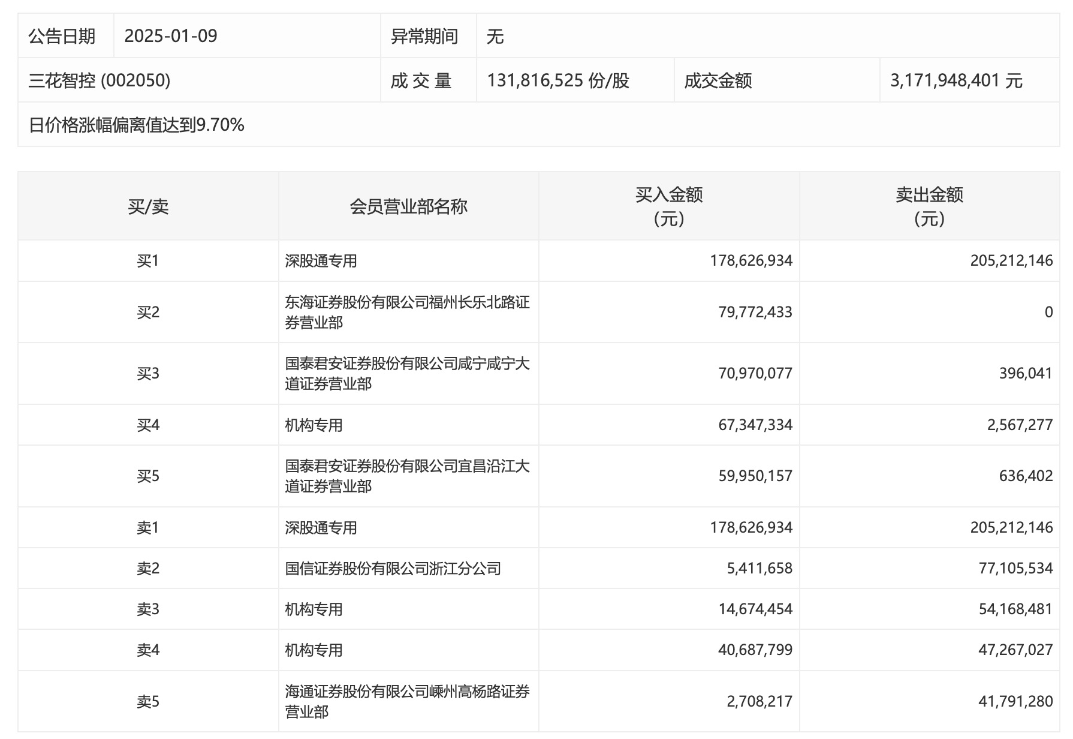Click the 卖出金额 (元) column header
This screenshot has width=1073, height=739.
coord(929,206)
